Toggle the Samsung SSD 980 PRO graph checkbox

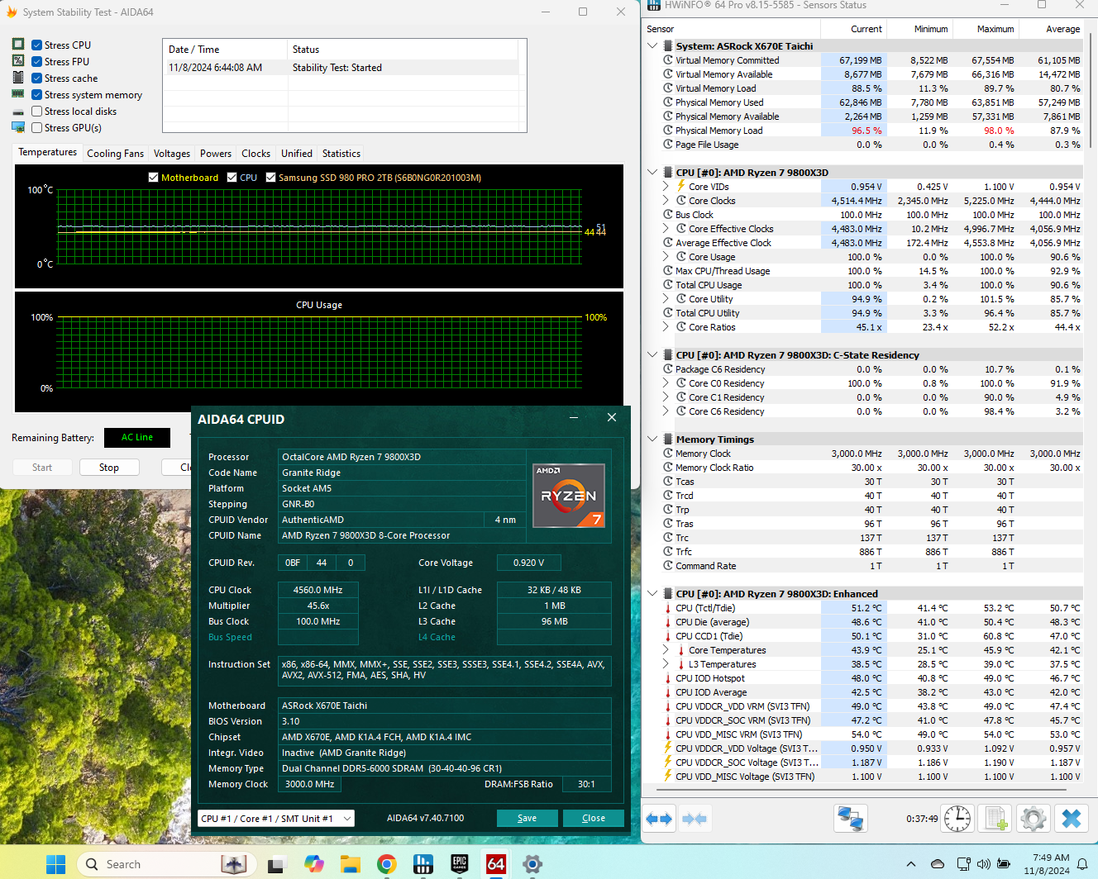(271, 178)
